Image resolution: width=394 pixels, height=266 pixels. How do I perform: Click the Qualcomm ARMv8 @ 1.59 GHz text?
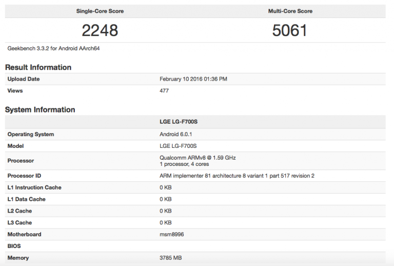(198, 157)
